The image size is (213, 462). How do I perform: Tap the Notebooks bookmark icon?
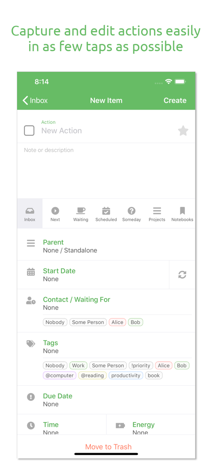183,211
